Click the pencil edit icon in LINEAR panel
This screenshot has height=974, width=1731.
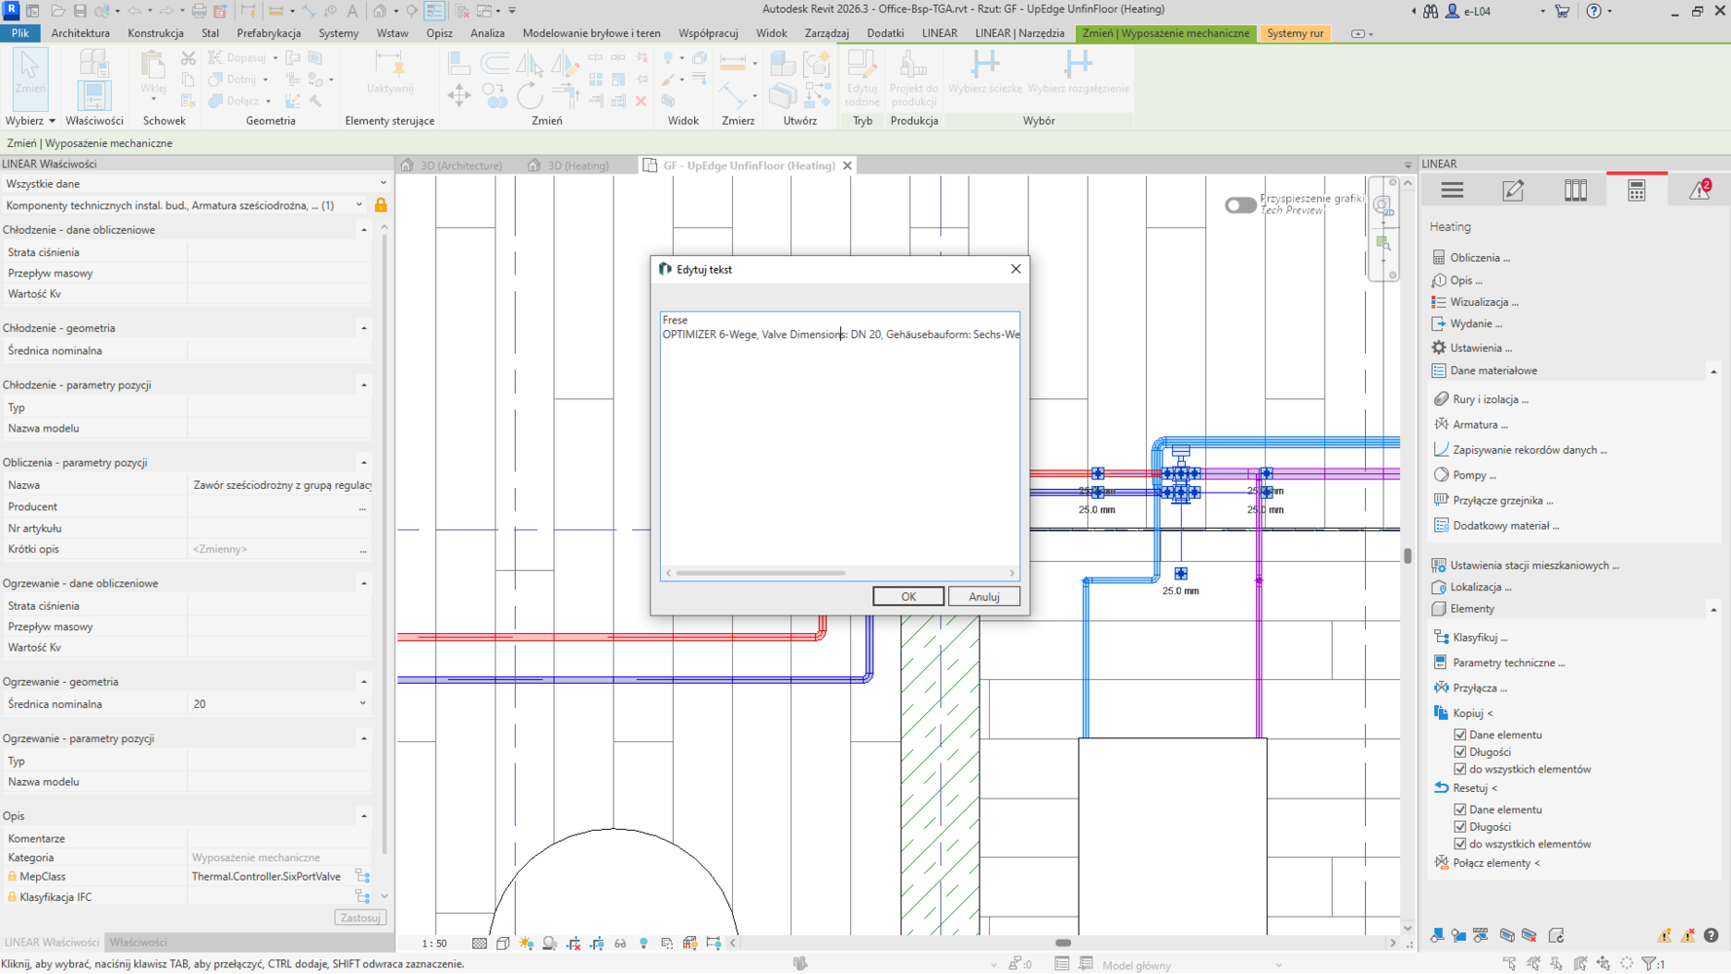click(1513, 191)
